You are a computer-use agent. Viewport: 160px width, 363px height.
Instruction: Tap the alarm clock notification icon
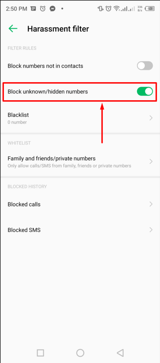point(43,9)
